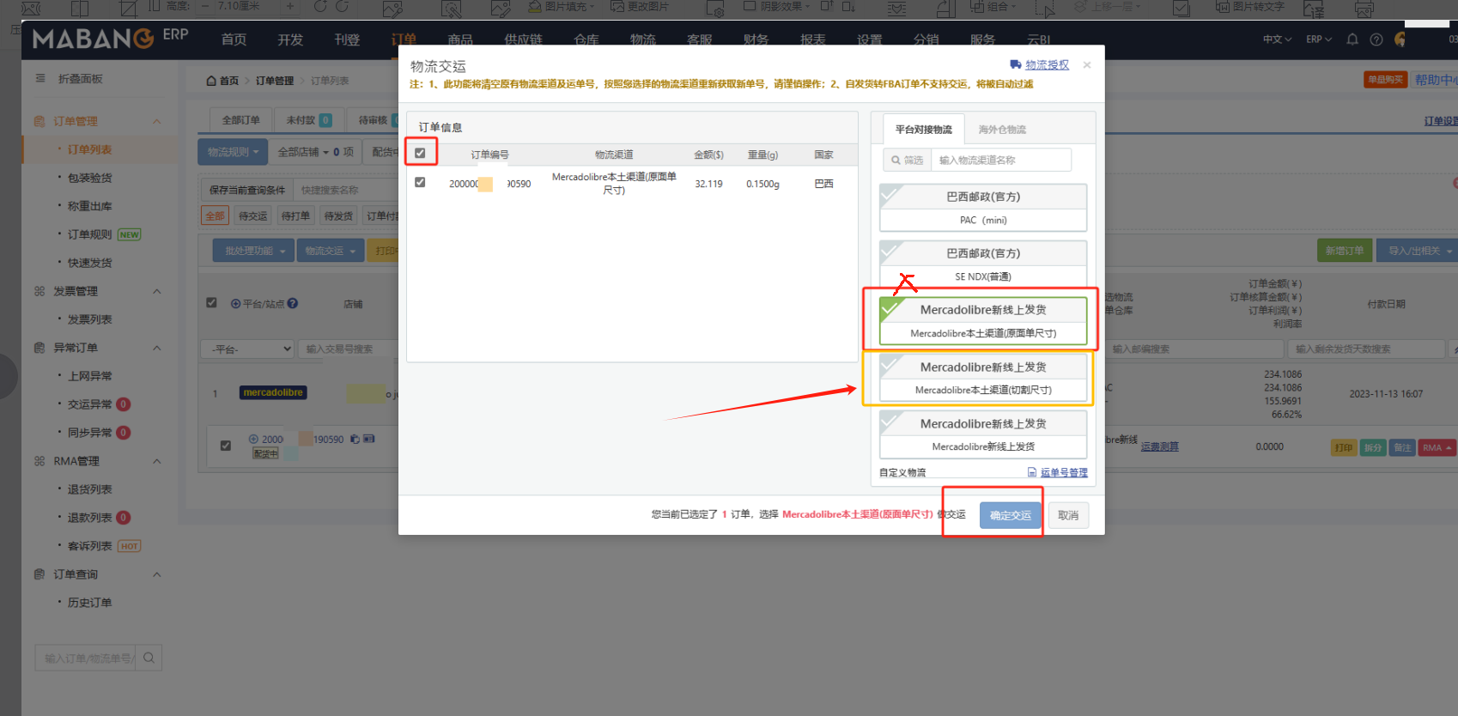This screenshot has width=1458, height=716.
Task: Open 运费测算 link in order row
Action: pyautogui.click(x=1159, y=446)
